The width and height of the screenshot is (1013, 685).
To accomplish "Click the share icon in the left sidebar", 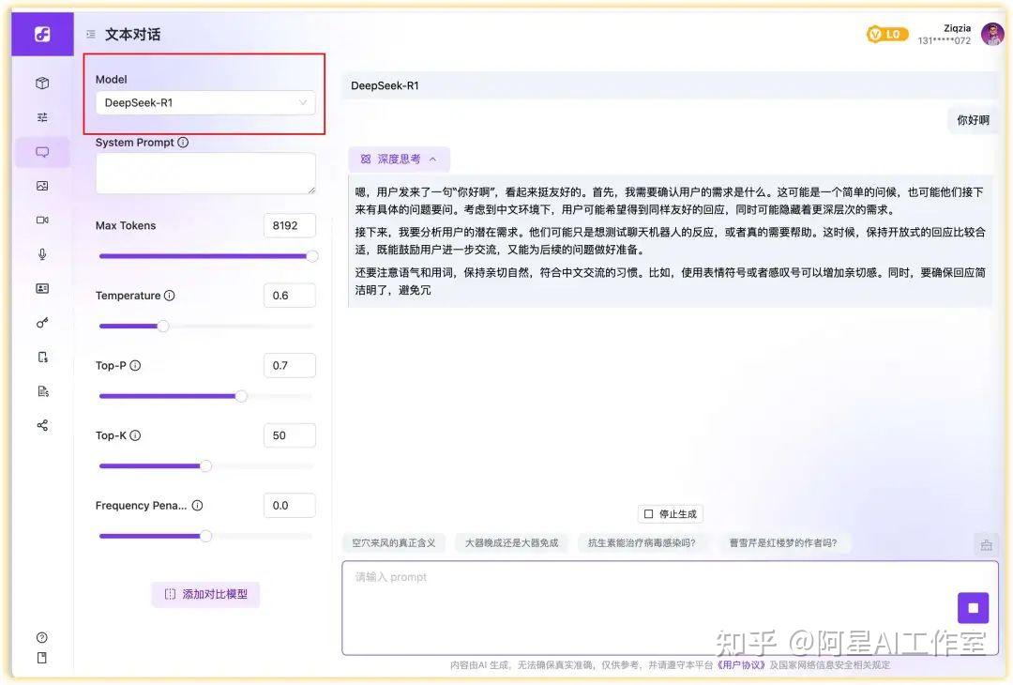I will click(x=42, y=424).
